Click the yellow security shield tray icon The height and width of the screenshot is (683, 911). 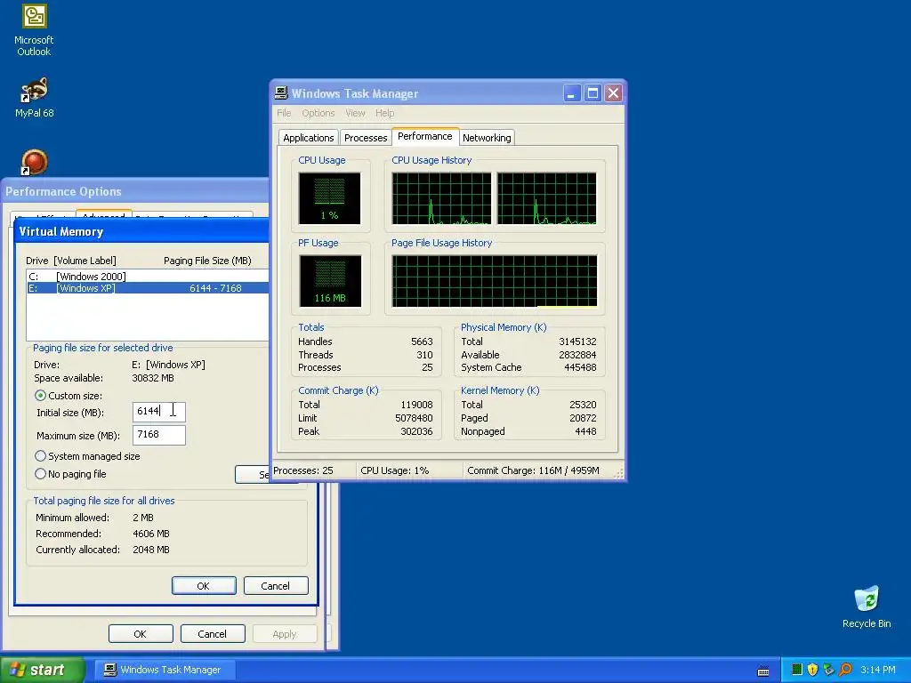813,670
